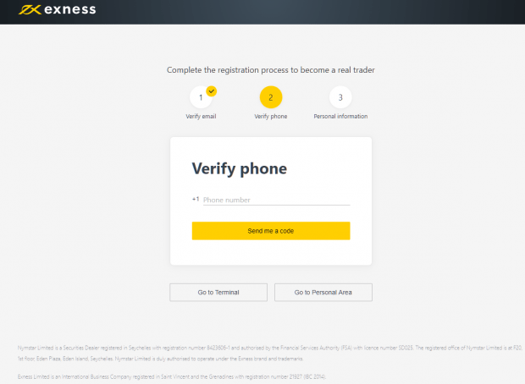Open the Verify email step label

click(201, 116)
